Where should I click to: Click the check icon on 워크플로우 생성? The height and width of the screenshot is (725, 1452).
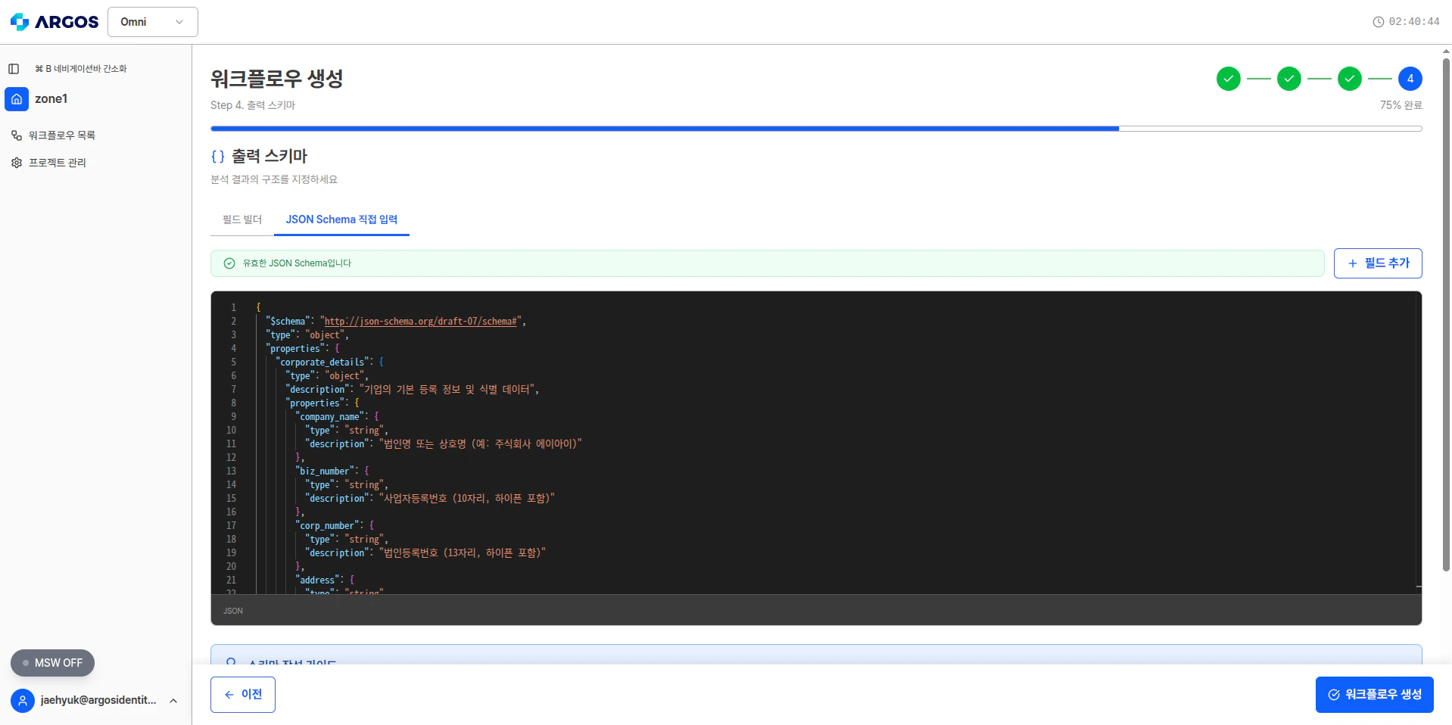[x=1334, y=695]
